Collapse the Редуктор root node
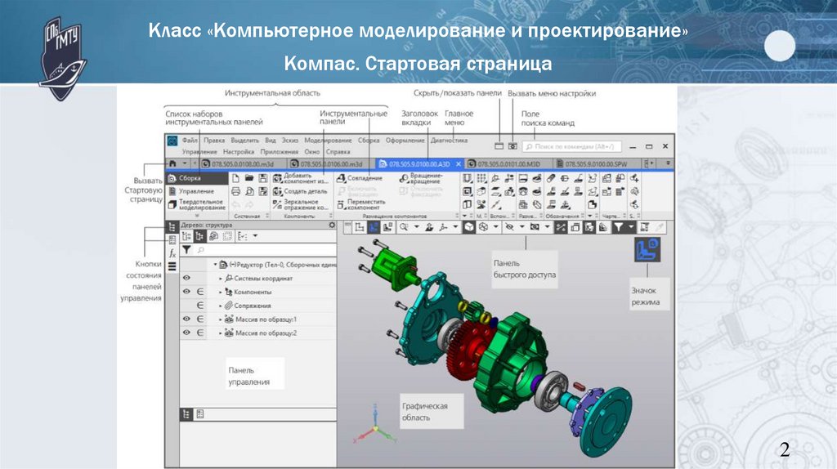 pos(216,265)
